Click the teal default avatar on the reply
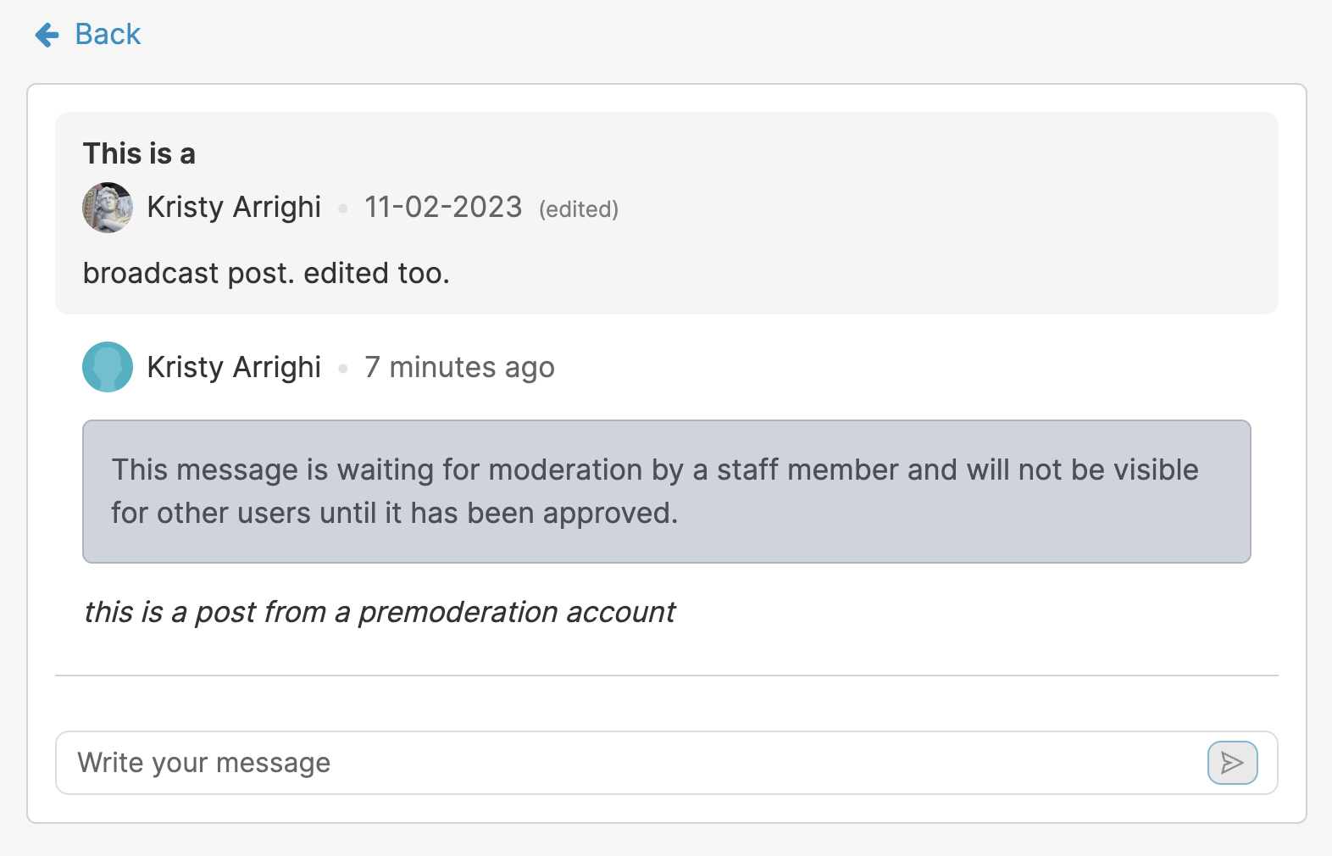Image resolution: width=1332 pixels, height=856 pixels. (108, 367)
